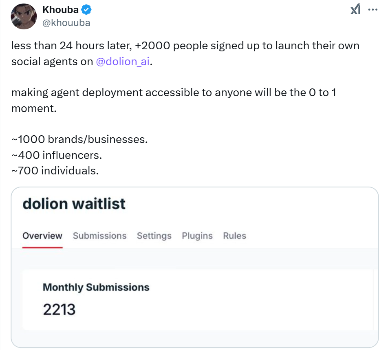Click the 2213 submissions count

59,309
